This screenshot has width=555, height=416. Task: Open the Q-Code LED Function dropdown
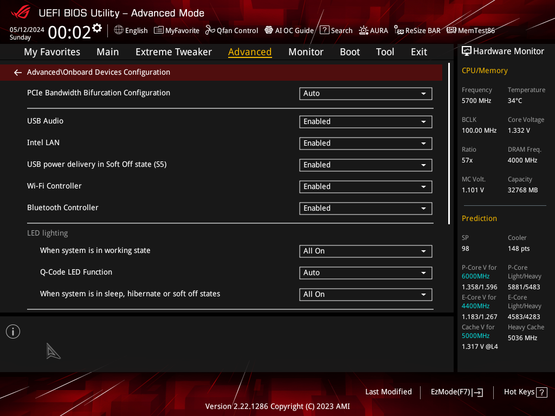(366, 273)
